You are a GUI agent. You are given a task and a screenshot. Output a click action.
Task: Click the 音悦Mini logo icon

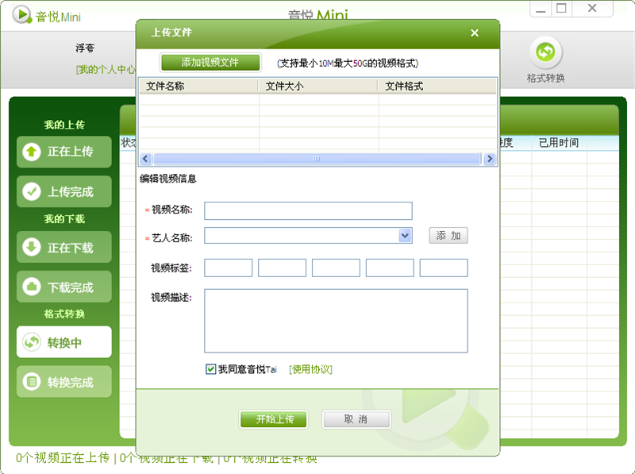(x=22, y=16)
